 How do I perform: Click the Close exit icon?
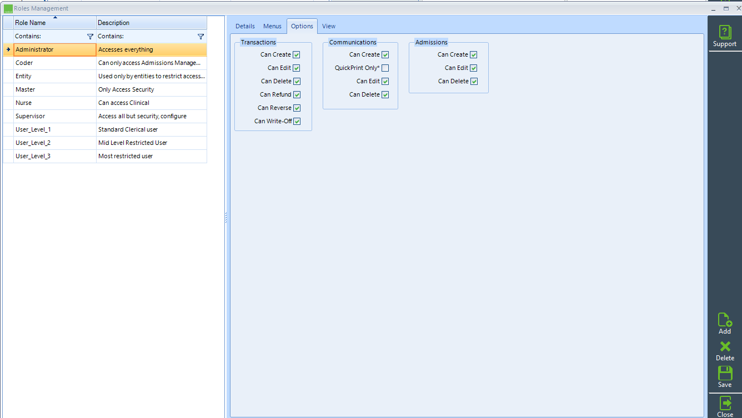point(725,403)
